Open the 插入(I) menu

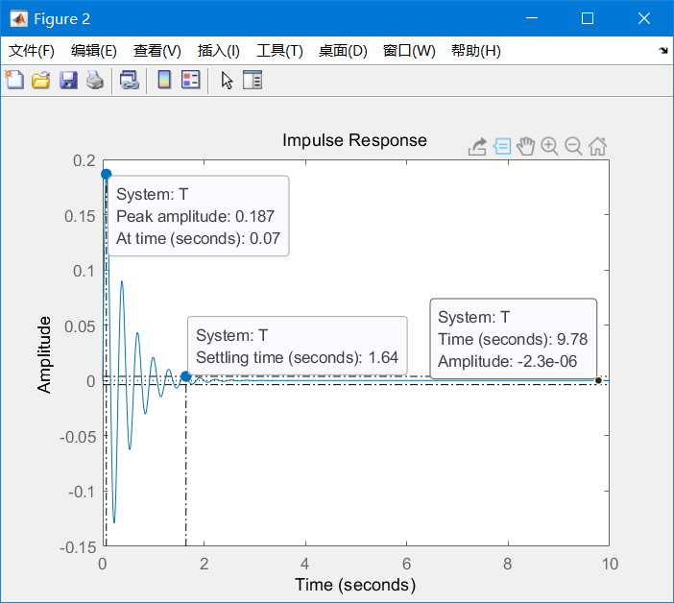pos(218,51)
